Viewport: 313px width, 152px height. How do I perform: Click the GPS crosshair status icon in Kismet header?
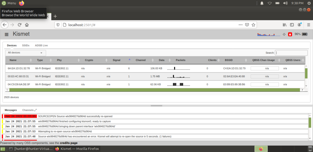pyautogui.click(x=284, y=34)
